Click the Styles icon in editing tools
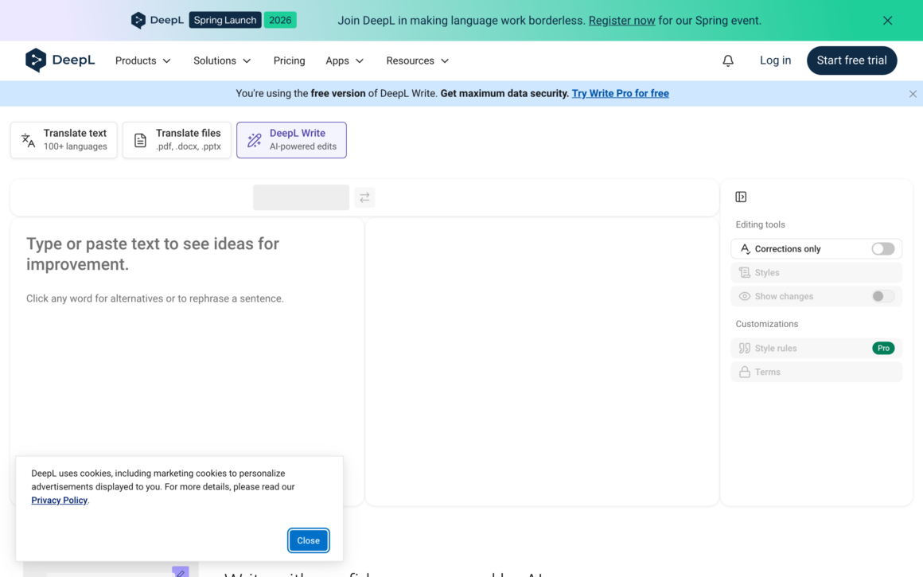 pyautogui.click(x=745, y=273)
